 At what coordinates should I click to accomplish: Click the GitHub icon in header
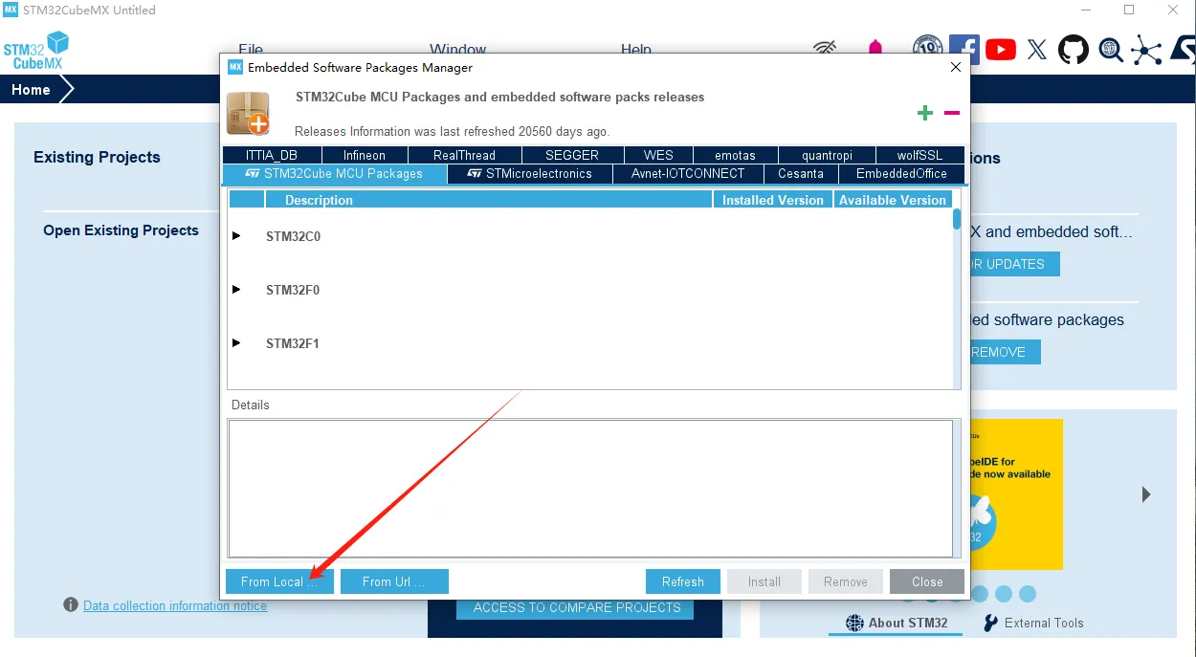[x=1073, y=50]
